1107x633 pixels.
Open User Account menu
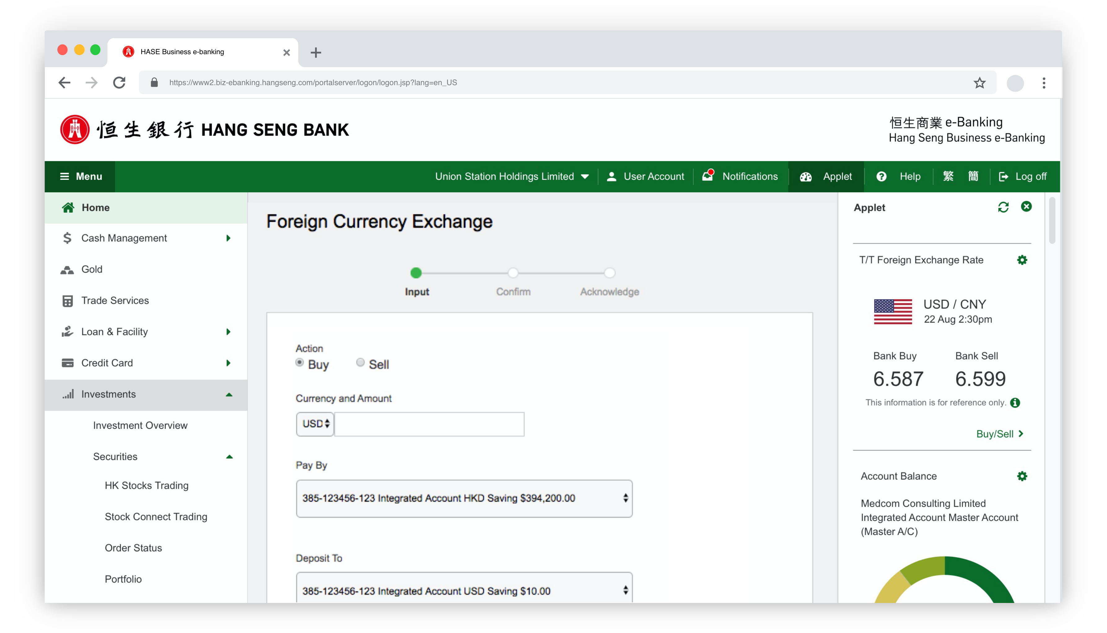645,176
